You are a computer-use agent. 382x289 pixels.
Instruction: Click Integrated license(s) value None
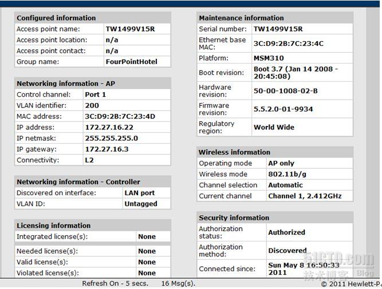[147, 237]
